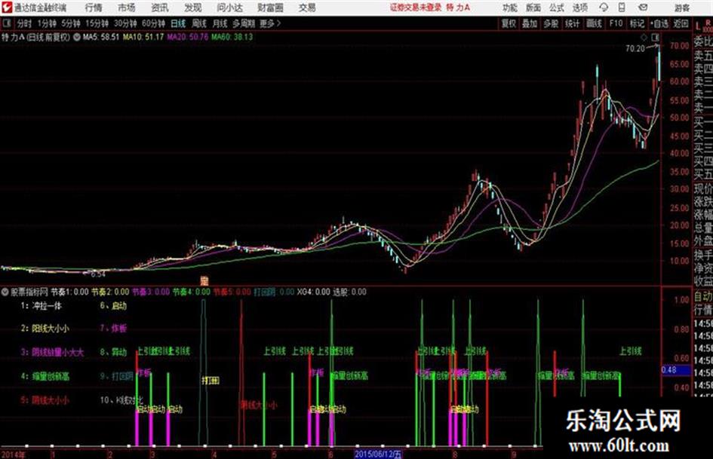Image resolution: width=713 pixels, height=459 pixels.
Task: Click the 叠加 toolbar button
Action: 530,23
